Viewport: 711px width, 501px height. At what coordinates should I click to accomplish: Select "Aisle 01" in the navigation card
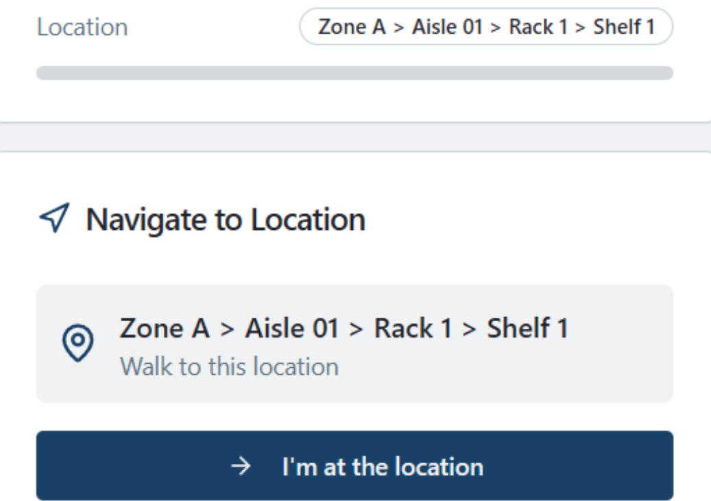[x=291, y=329]
